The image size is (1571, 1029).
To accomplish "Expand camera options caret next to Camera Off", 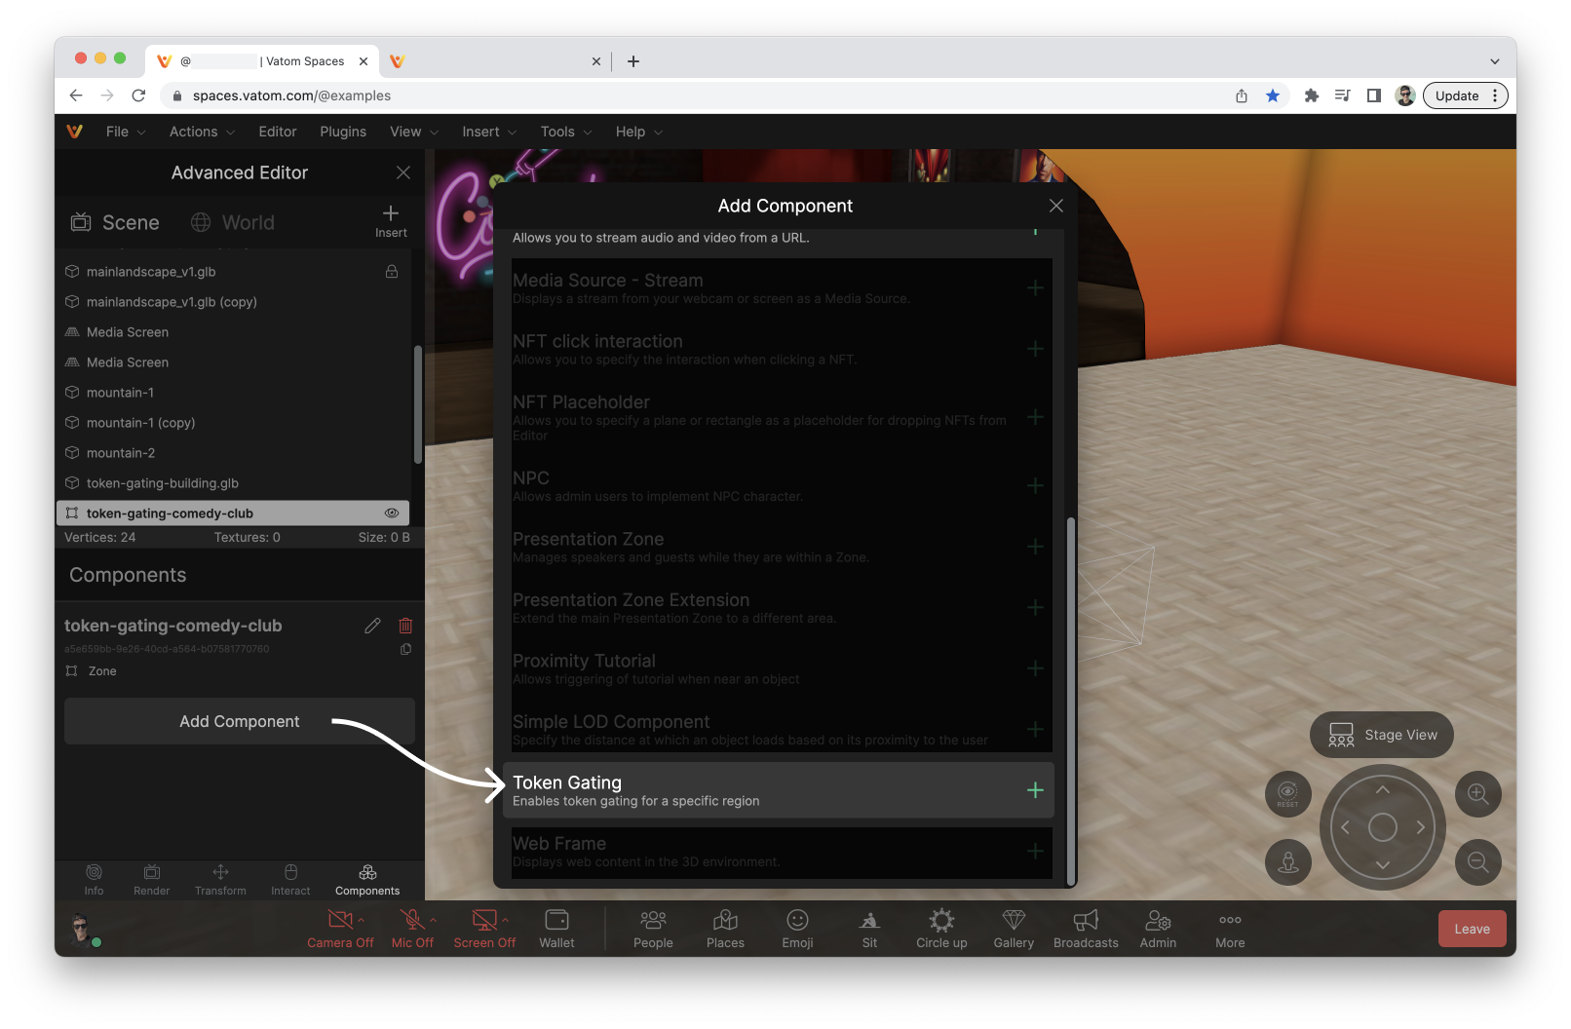I will click(x=362, y=920).
